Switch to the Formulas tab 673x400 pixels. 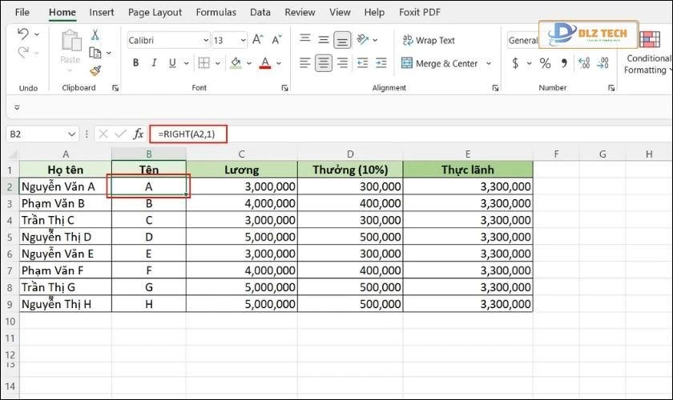216,12
